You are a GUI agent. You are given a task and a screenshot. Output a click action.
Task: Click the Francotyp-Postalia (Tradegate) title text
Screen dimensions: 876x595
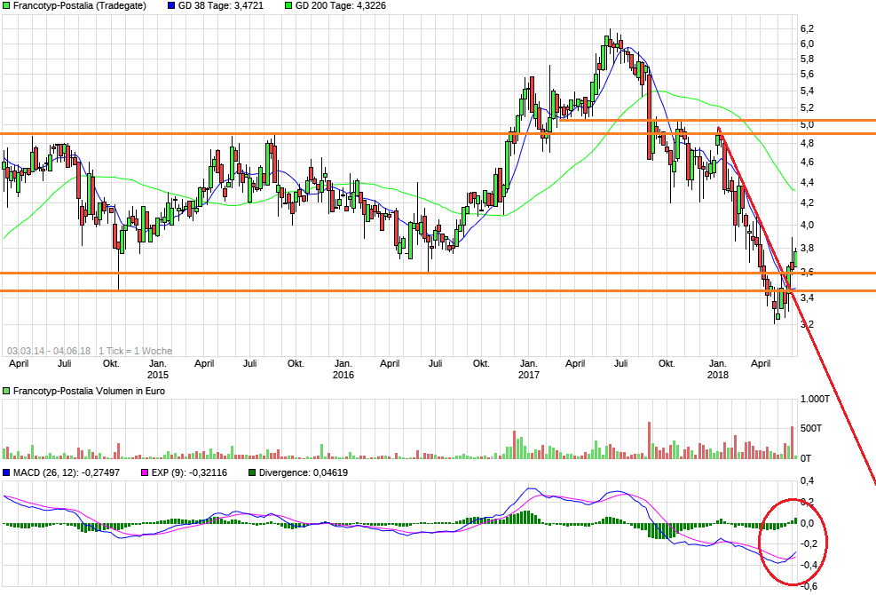[x=79, y=5]
